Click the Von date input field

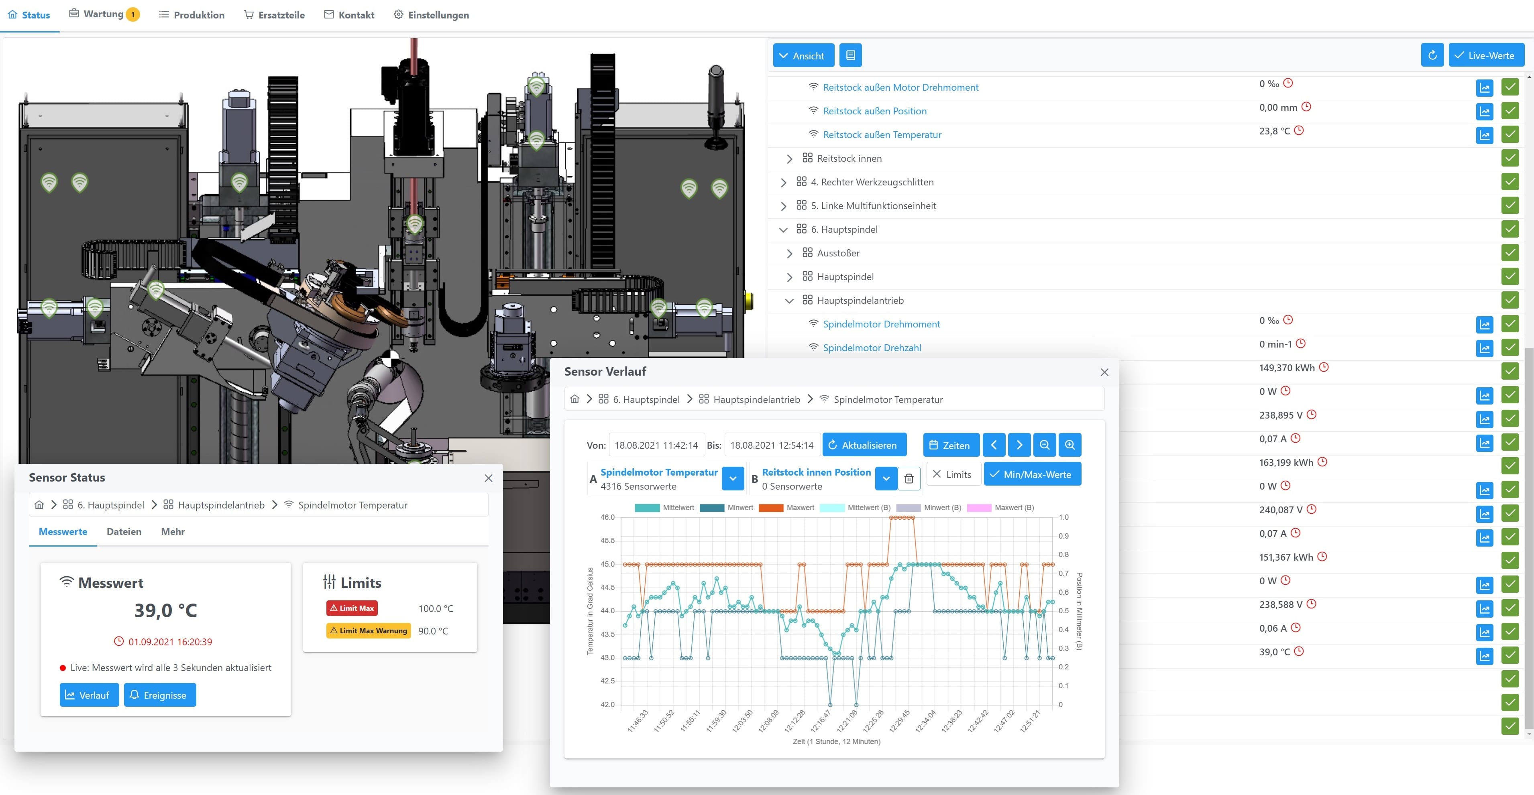[656, 445]
